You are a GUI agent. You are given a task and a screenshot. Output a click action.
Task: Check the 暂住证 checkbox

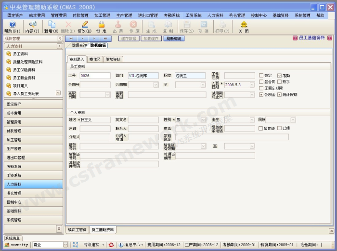click(x=261, y=128)
